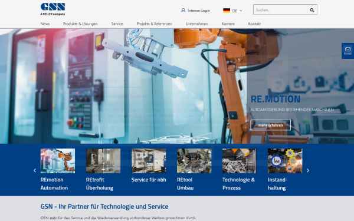Open the News menu item
Screen dimensions: 354x221
45,24
